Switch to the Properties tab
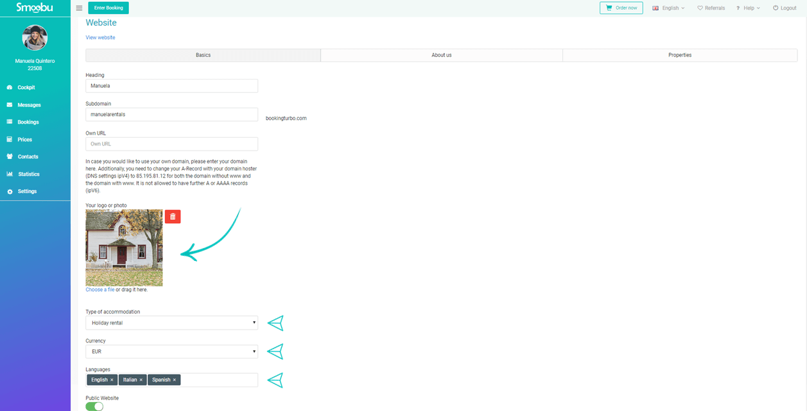The width and height of the screenshot is (807, 411). [x=680, y=55]
